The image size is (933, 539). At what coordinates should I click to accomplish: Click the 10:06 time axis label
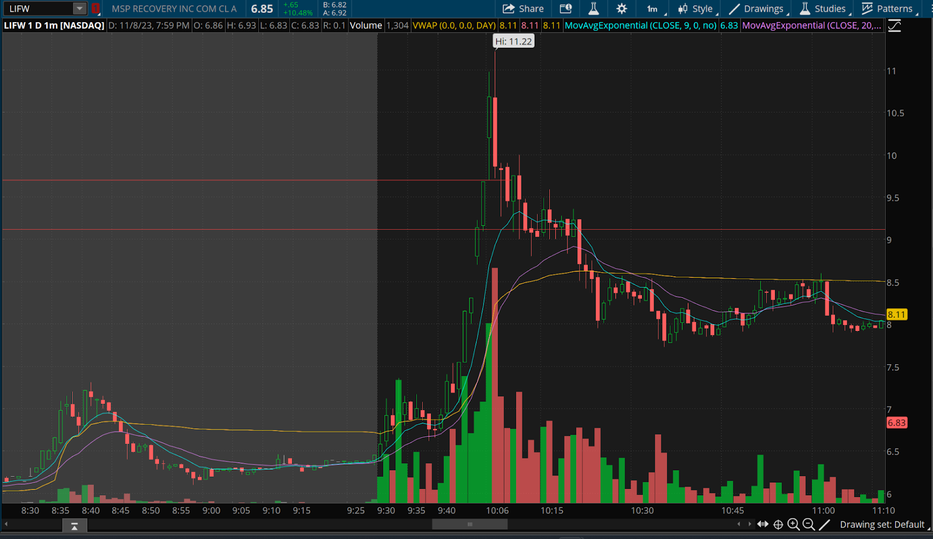point(497,510)
